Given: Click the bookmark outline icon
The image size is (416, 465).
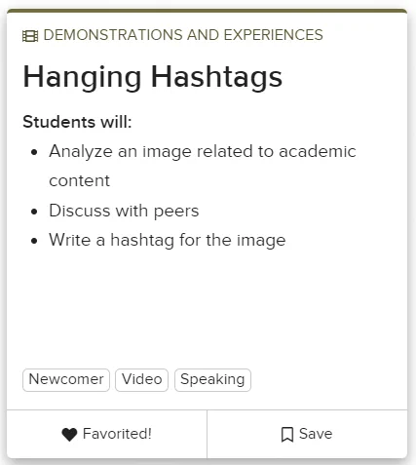Looking at the screenshot, I should pos(287,435).
